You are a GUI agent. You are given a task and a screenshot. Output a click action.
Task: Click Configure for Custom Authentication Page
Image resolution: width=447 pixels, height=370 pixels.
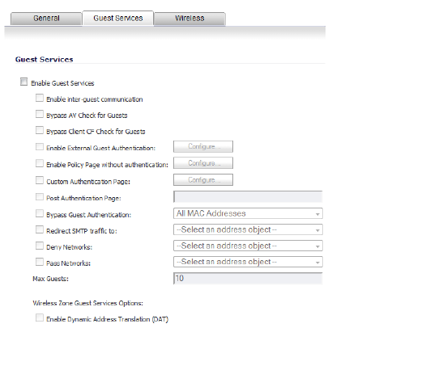[x=203, y=179]
